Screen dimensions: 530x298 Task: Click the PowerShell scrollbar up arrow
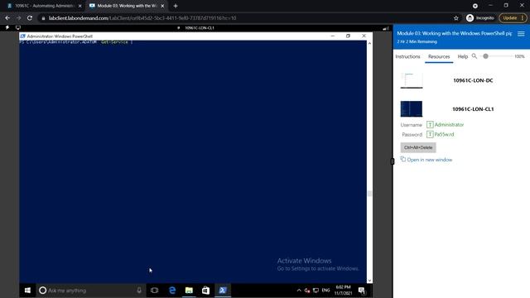click(369, 43)
